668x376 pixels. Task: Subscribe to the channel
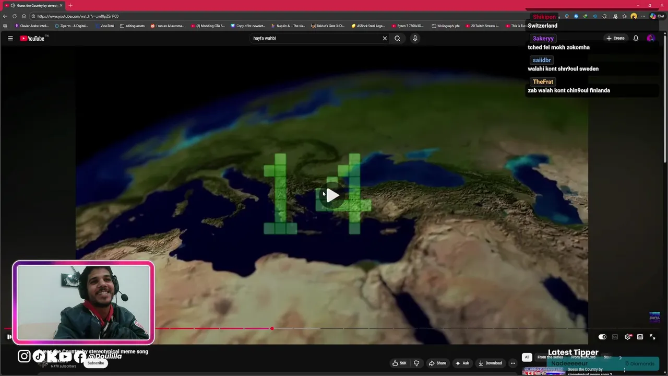coord(96,363)
